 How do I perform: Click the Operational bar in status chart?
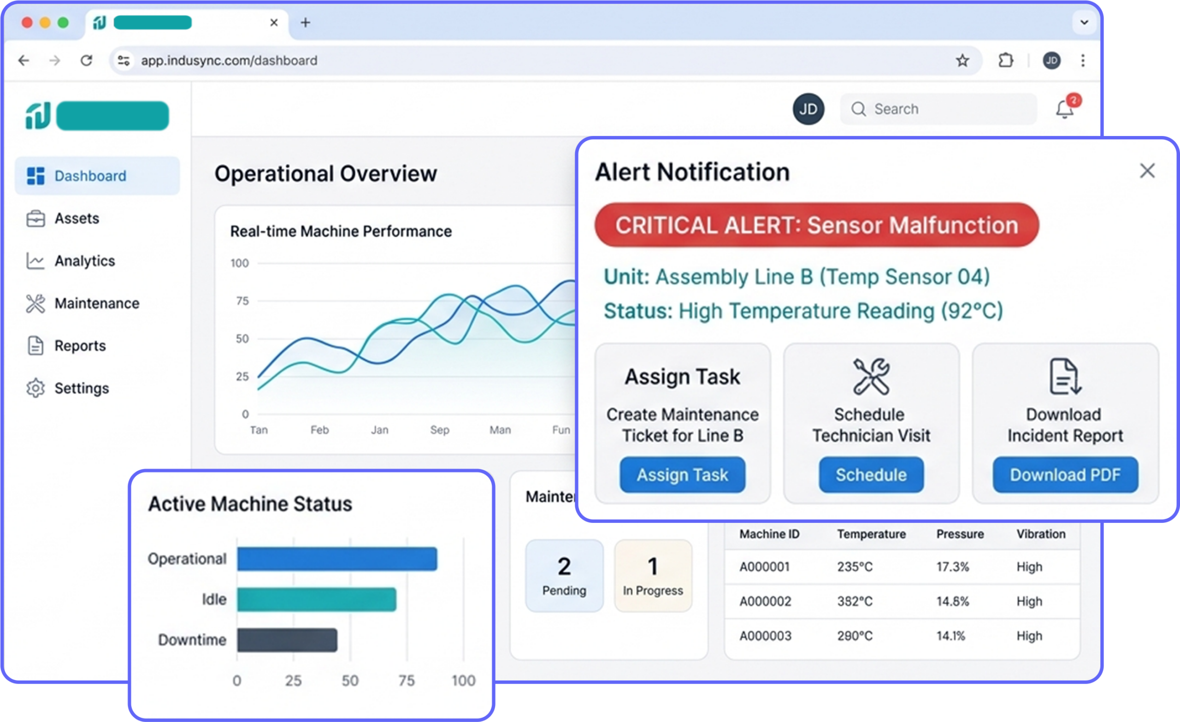pyautogui.click(x=337, y=559)
